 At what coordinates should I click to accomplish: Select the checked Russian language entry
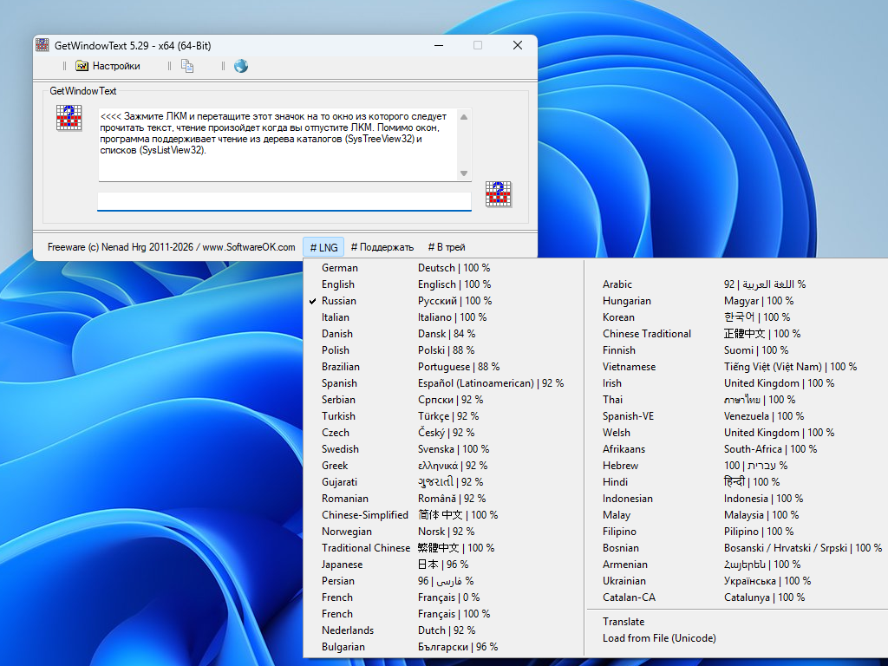338,301
